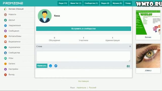Follow the На главную link

tap(84, 81)
